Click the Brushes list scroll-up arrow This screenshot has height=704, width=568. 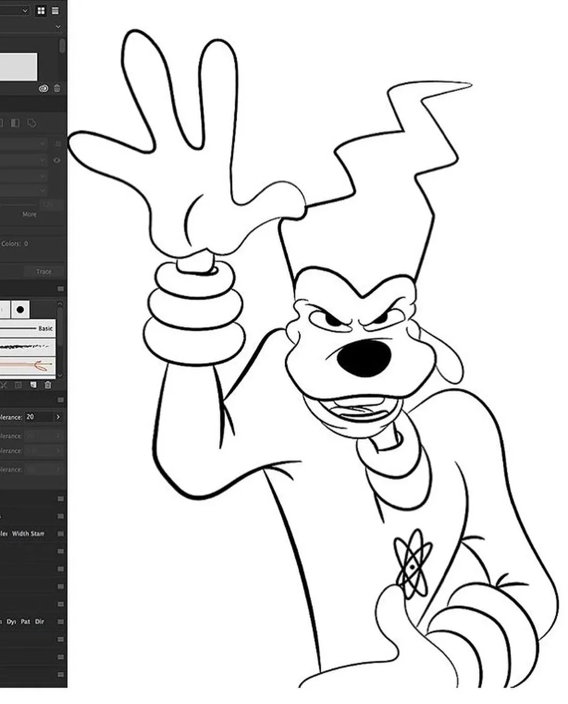[x=60, y=304]
